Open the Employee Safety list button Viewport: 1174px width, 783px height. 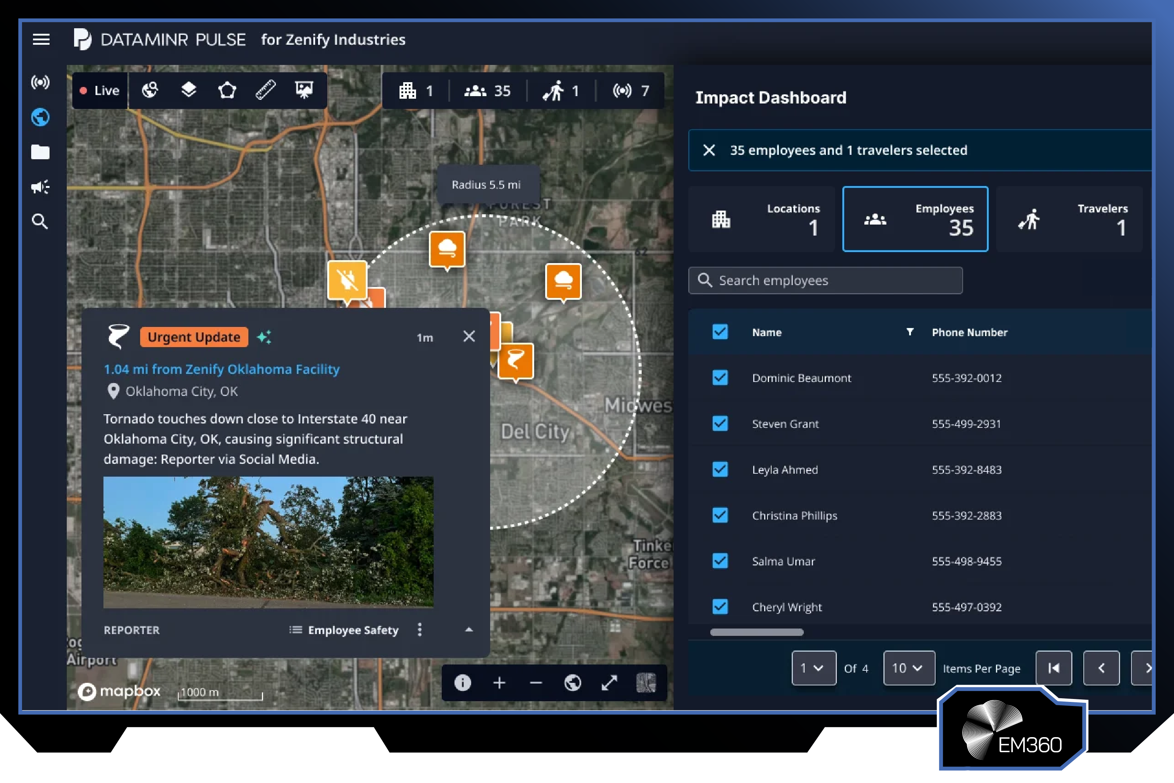[344, 630]
